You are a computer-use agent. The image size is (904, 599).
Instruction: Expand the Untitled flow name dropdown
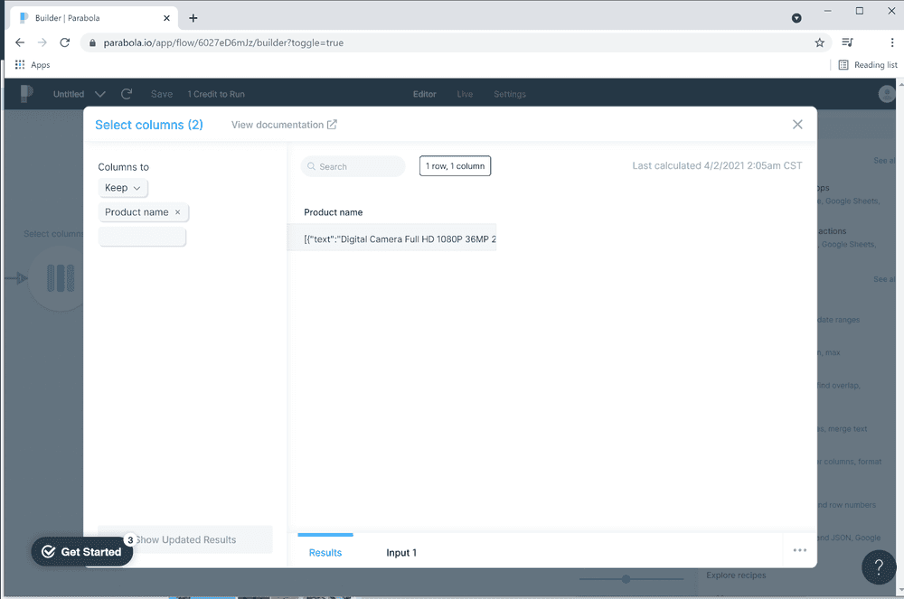pyautogui.click(x=99, y=94)
